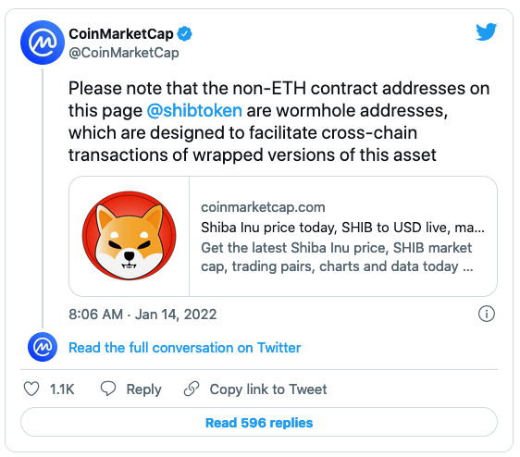Open the @shibtoken mention link
Image resolution: width=520 pixels, height=457 pixels.
coord(194,110)
